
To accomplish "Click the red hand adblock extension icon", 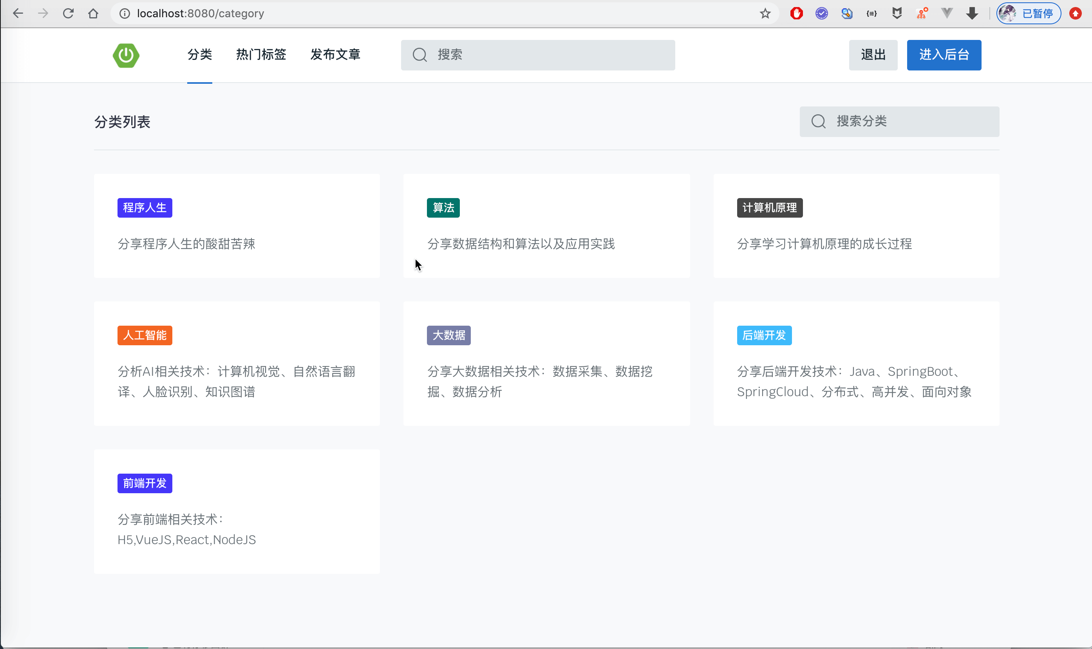I will pyautogui.click(x=796, y=14).
